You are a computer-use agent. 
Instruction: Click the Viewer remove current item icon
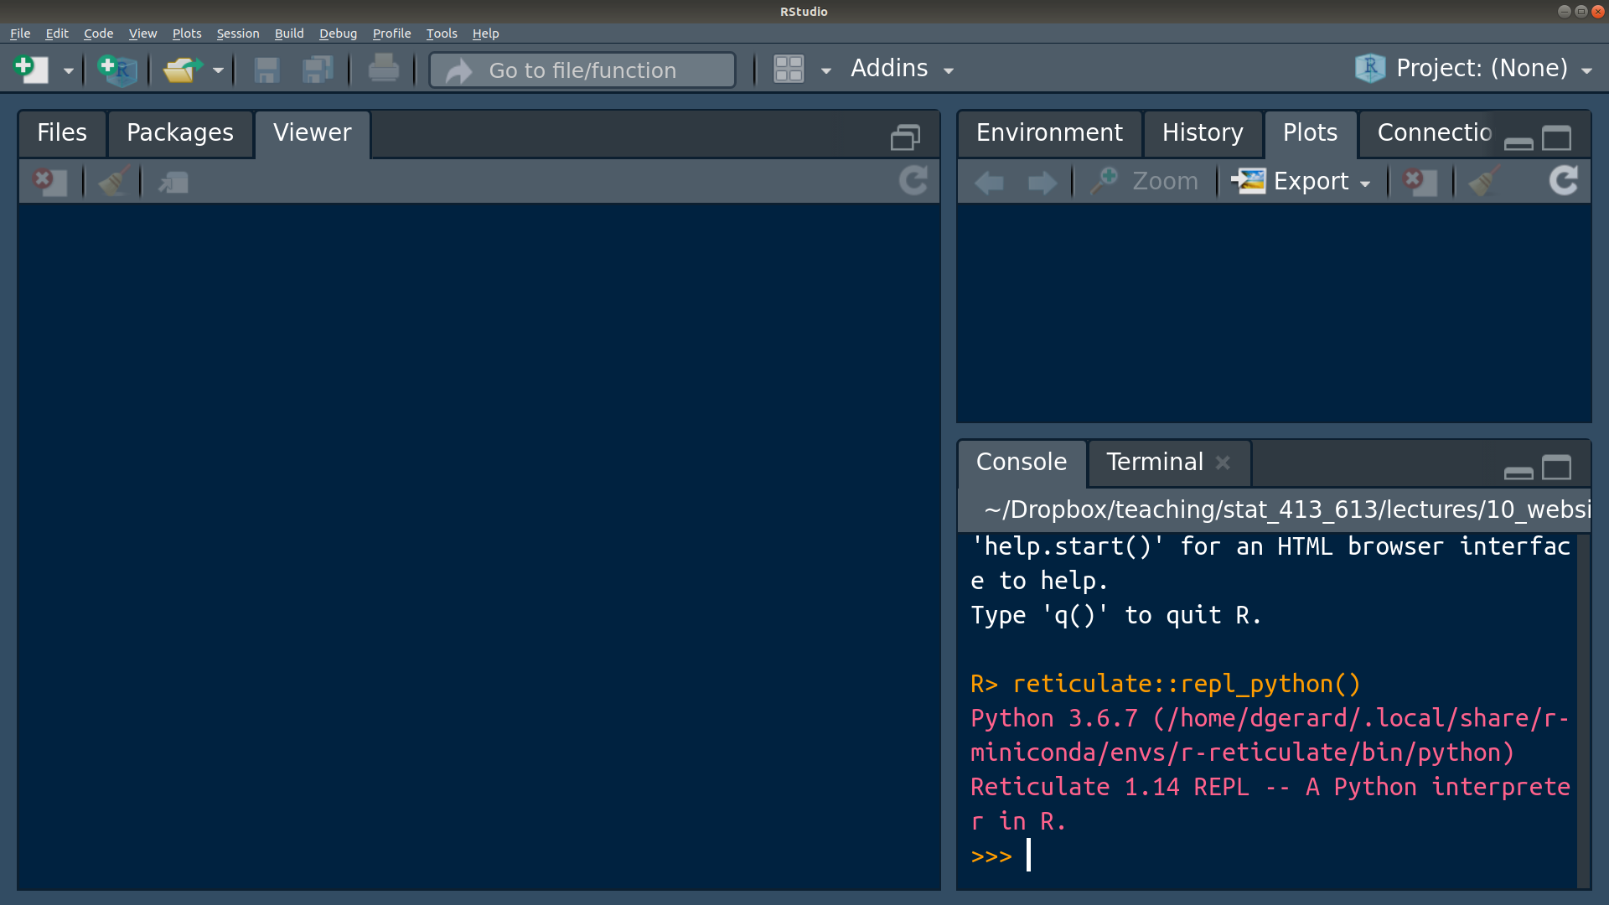pyautogui.click(x=49, y=181)
